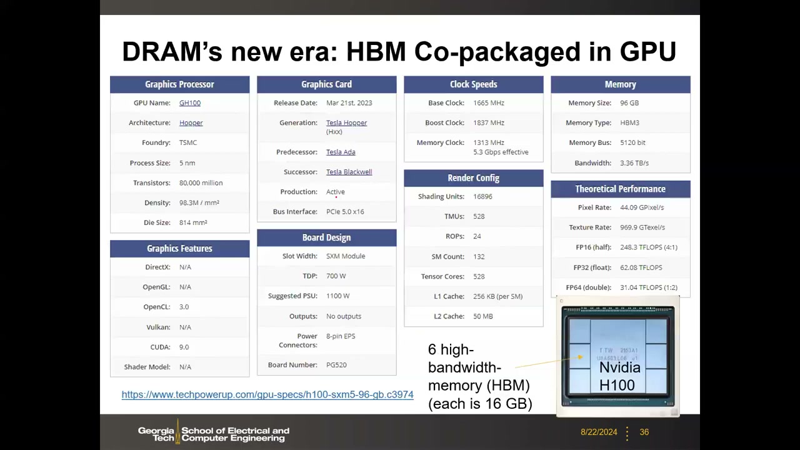Select the Theoretical Performance table header
The image size is (800, 450).
(620, 189)
